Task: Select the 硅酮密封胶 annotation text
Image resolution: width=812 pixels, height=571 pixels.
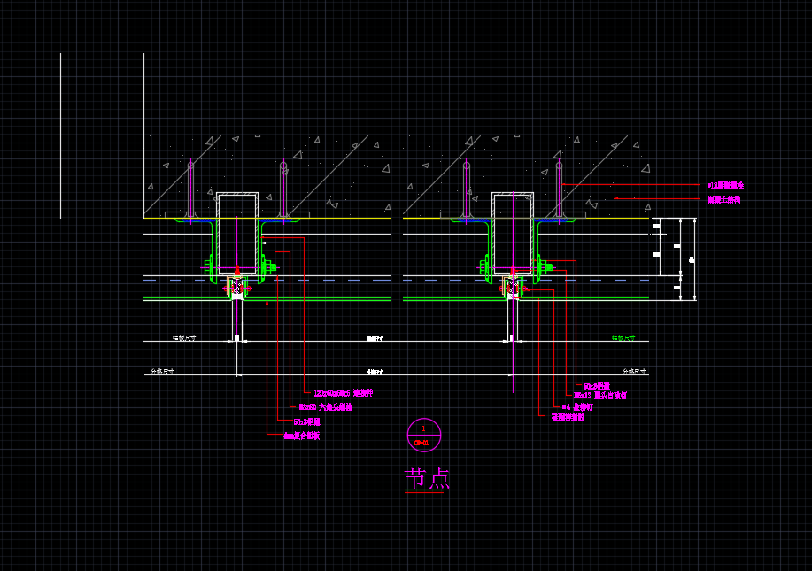Action: [568, 417]
